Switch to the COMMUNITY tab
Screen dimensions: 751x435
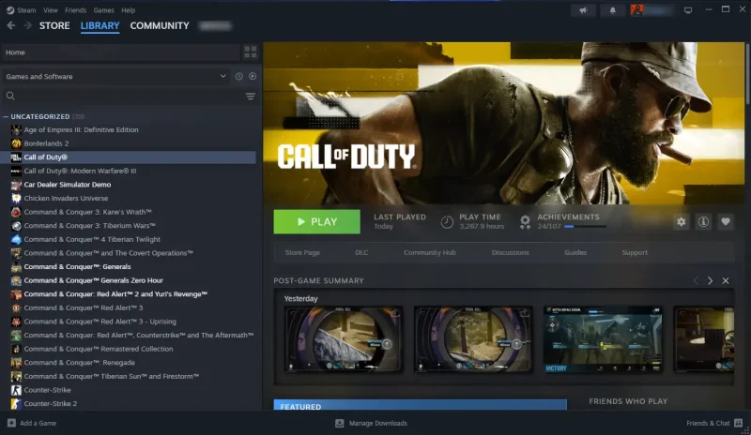point(160,26)
